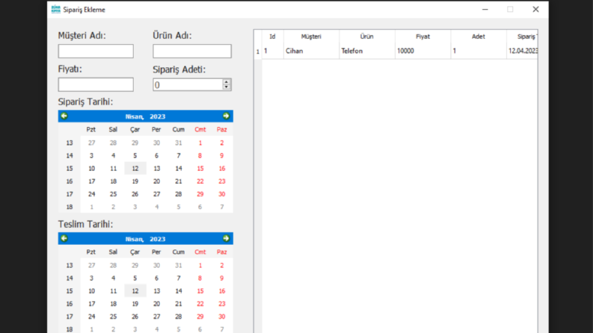
Task: Select April 17 in Teslim Tarihi calendar
Action: point(91,304)
